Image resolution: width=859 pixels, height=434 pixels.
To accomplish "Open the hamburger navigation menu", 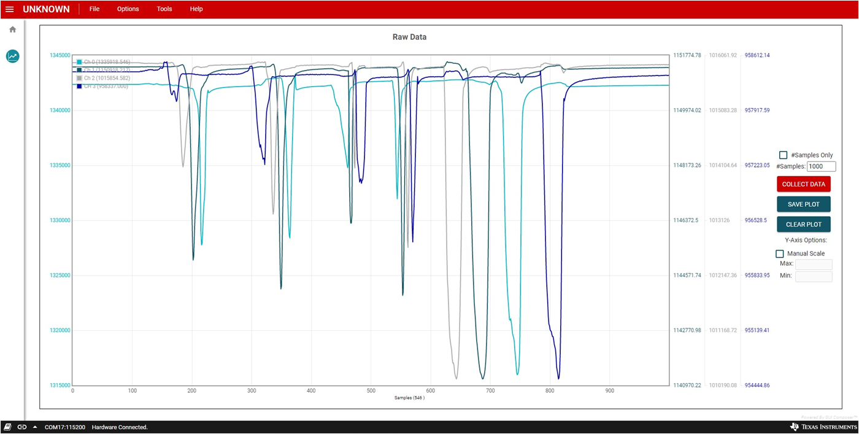I will pyautogui.click(x=10, y=9).
